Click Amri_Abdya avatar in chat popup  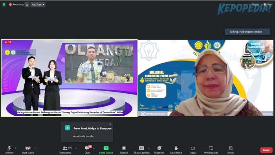tap(68, 127)
